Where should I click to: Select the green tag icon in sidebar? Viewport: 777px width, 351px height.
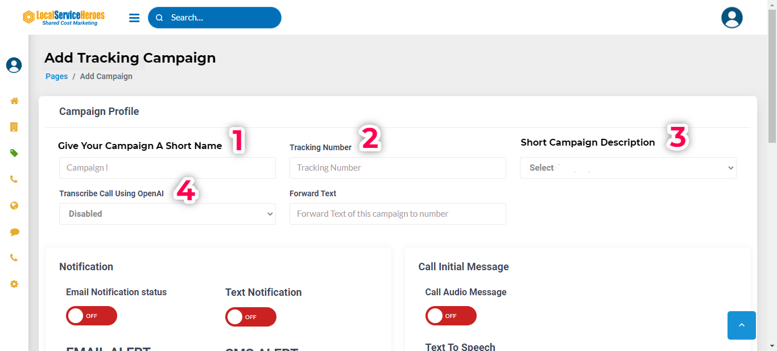coord(14,153)
